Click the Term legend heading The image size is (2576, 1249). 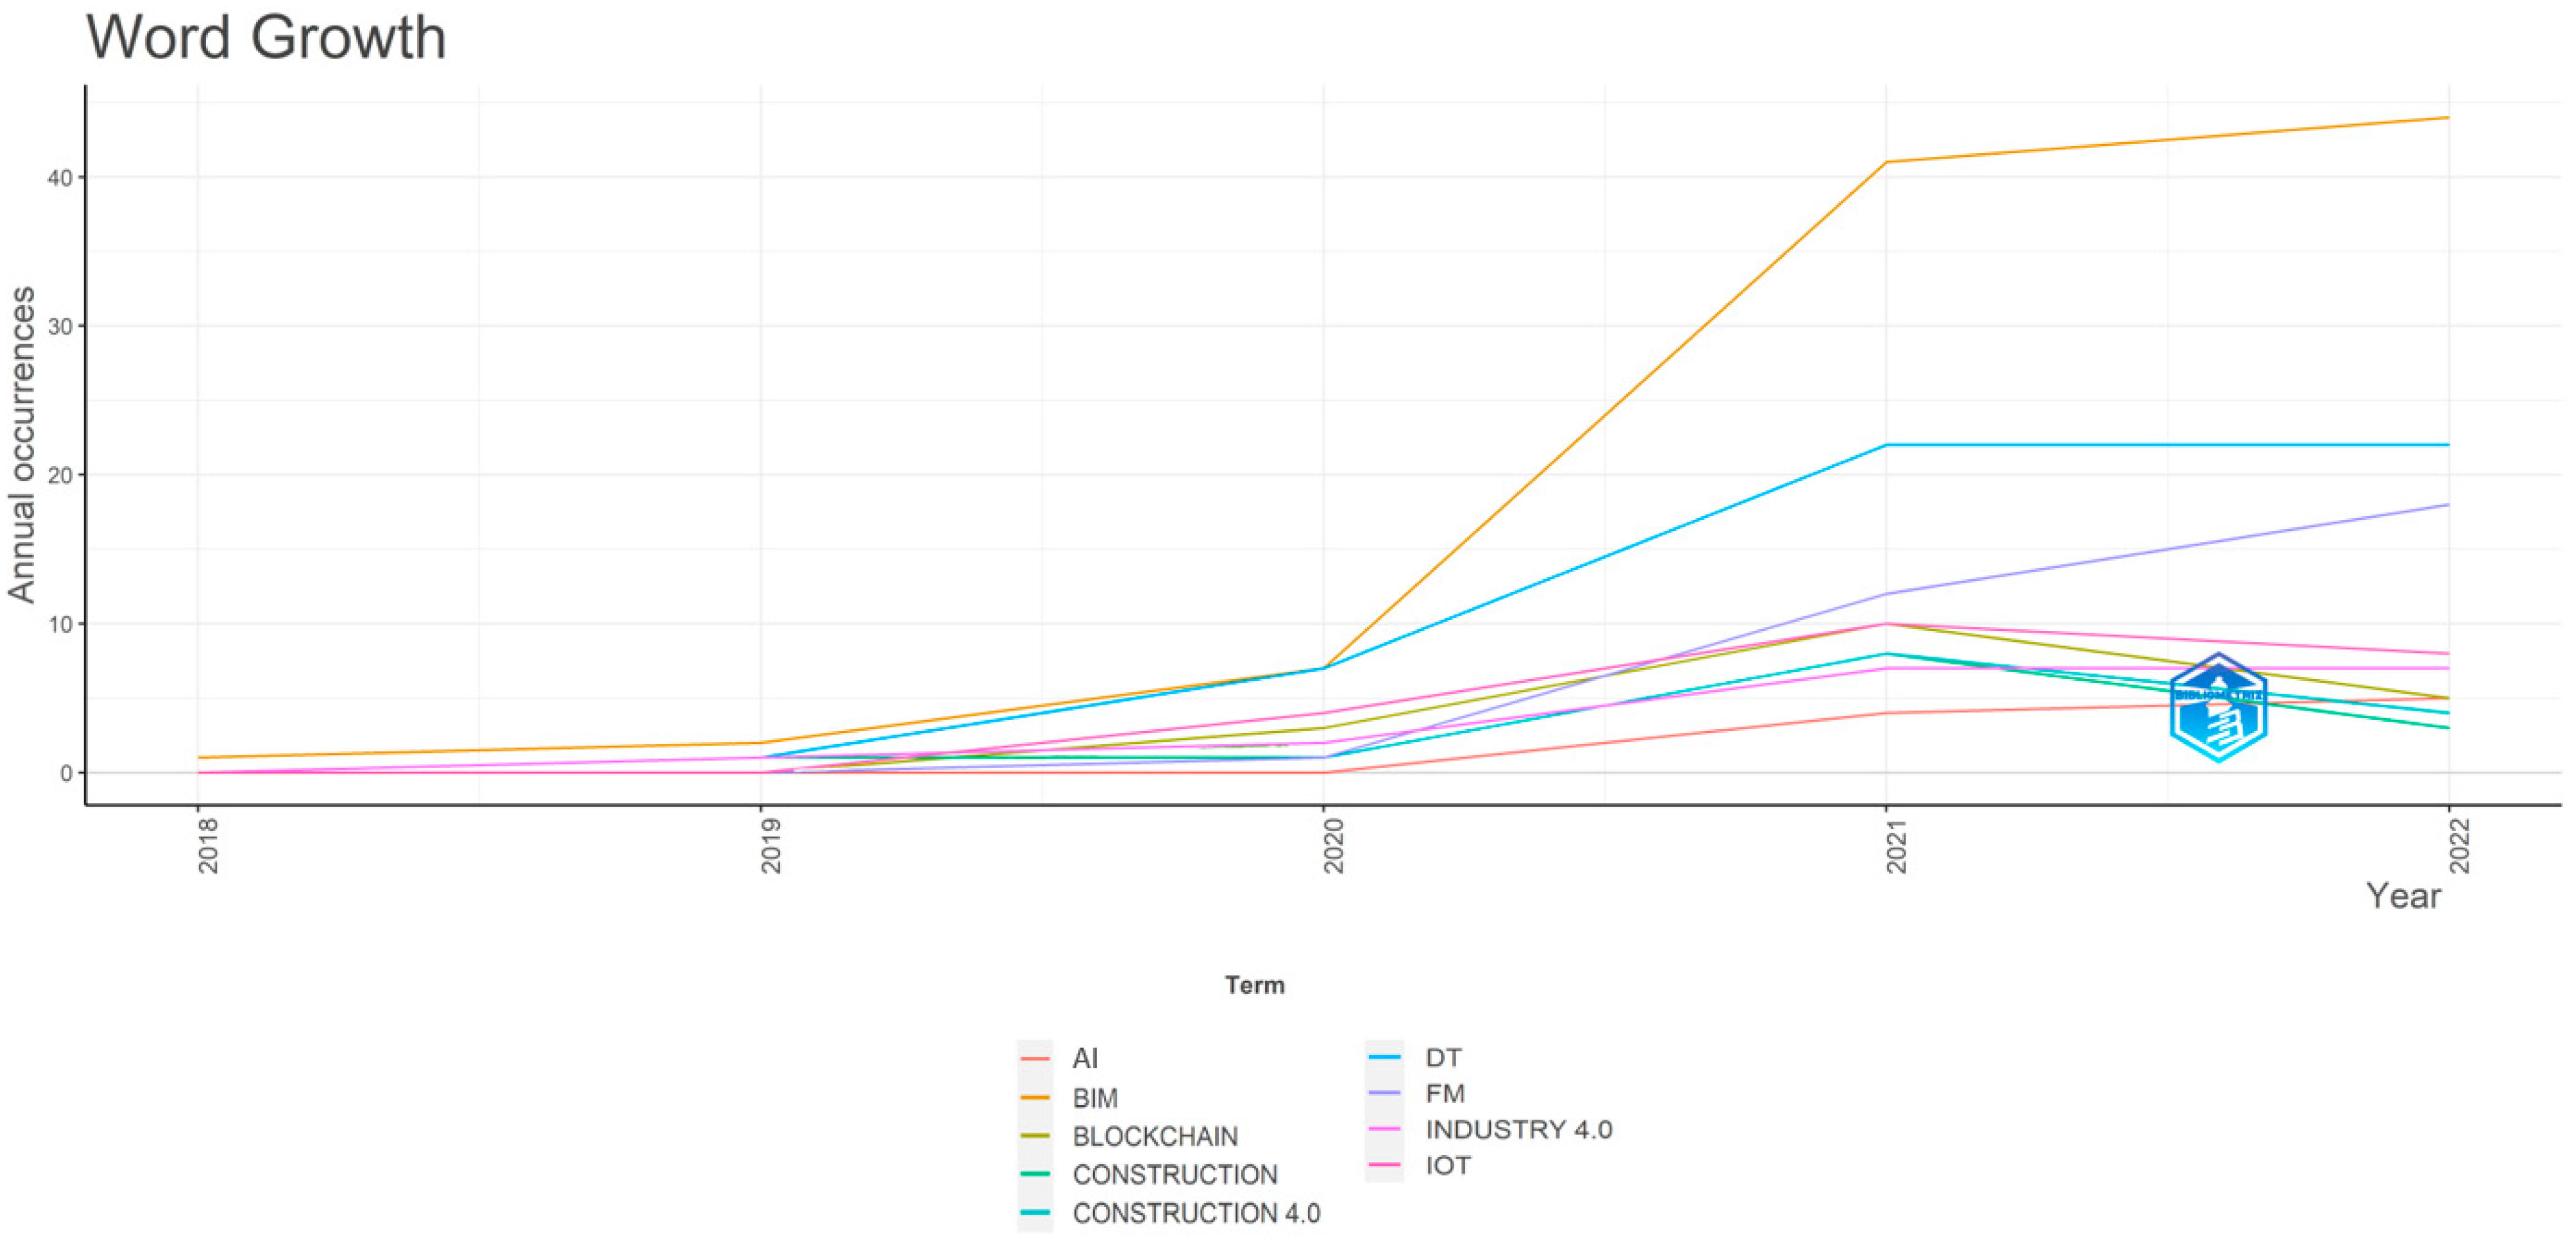[1254, 985]
